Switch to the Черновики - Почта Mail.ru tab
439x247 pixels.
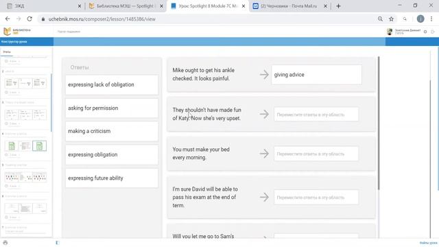tap(289, 6)
